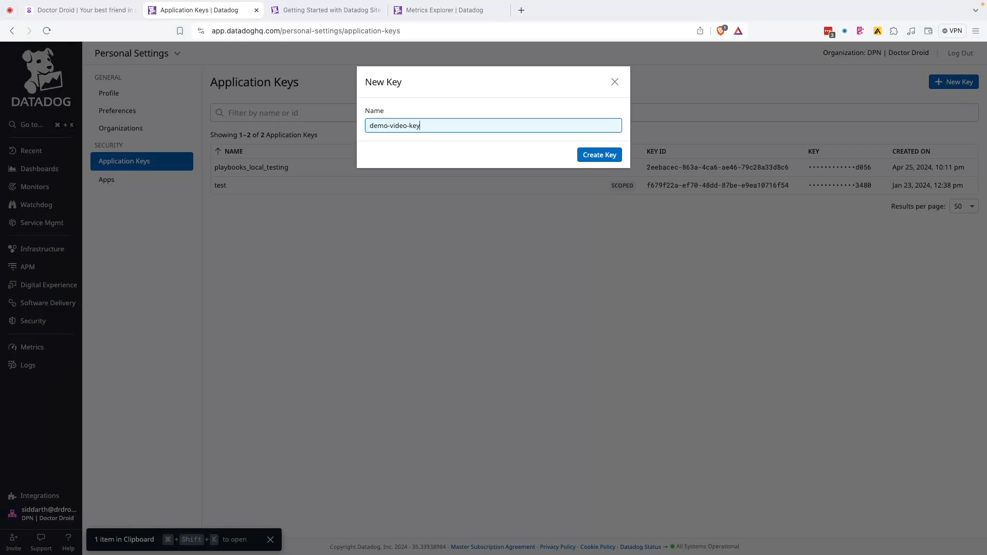The image size is (987, 555).
Task: Open Datadog Status link
Action: pos(641,547)
